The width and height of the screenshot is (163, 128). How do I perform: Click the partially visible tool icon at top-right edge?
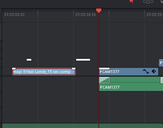[x=162, y=1]
